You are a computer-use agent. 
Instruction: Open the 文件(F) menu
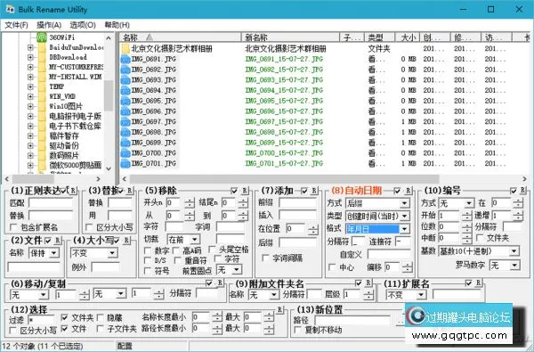pyautogui.click(x=16, y=25)
